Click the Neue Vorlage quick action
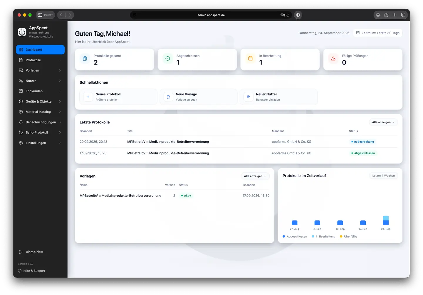423x295 pixels. pos(199,97)
